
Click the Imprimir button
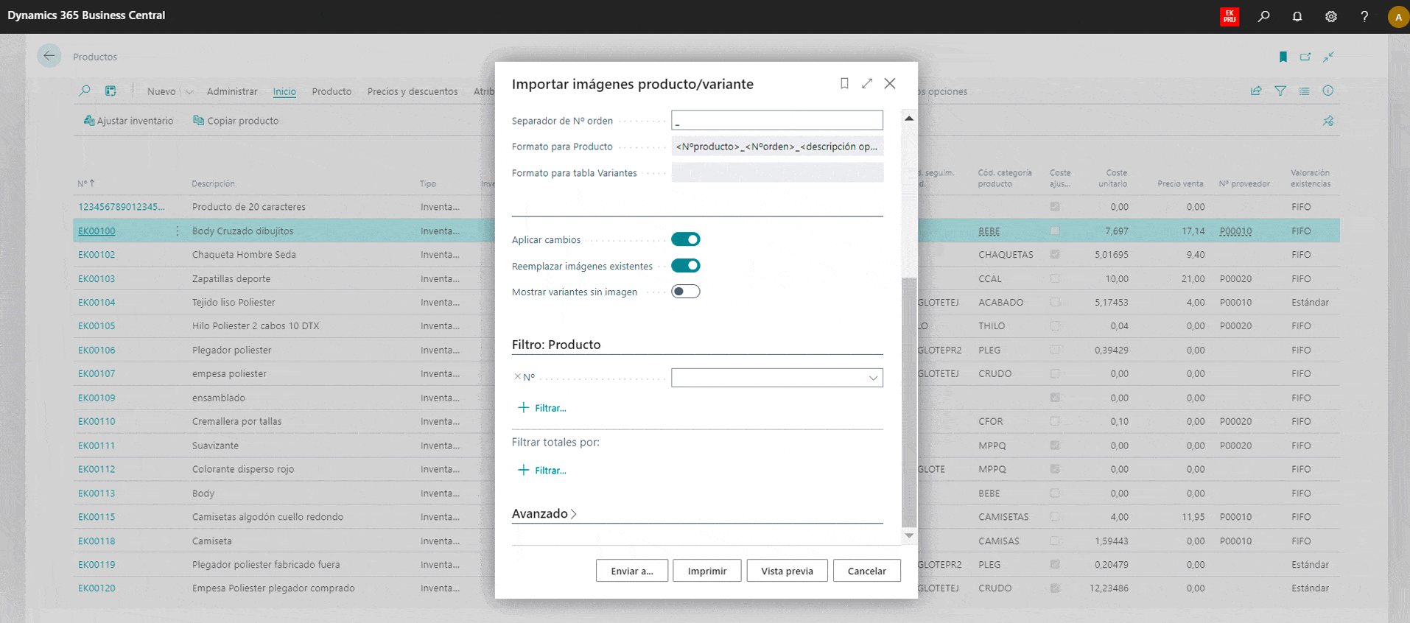tap(706, 571)
